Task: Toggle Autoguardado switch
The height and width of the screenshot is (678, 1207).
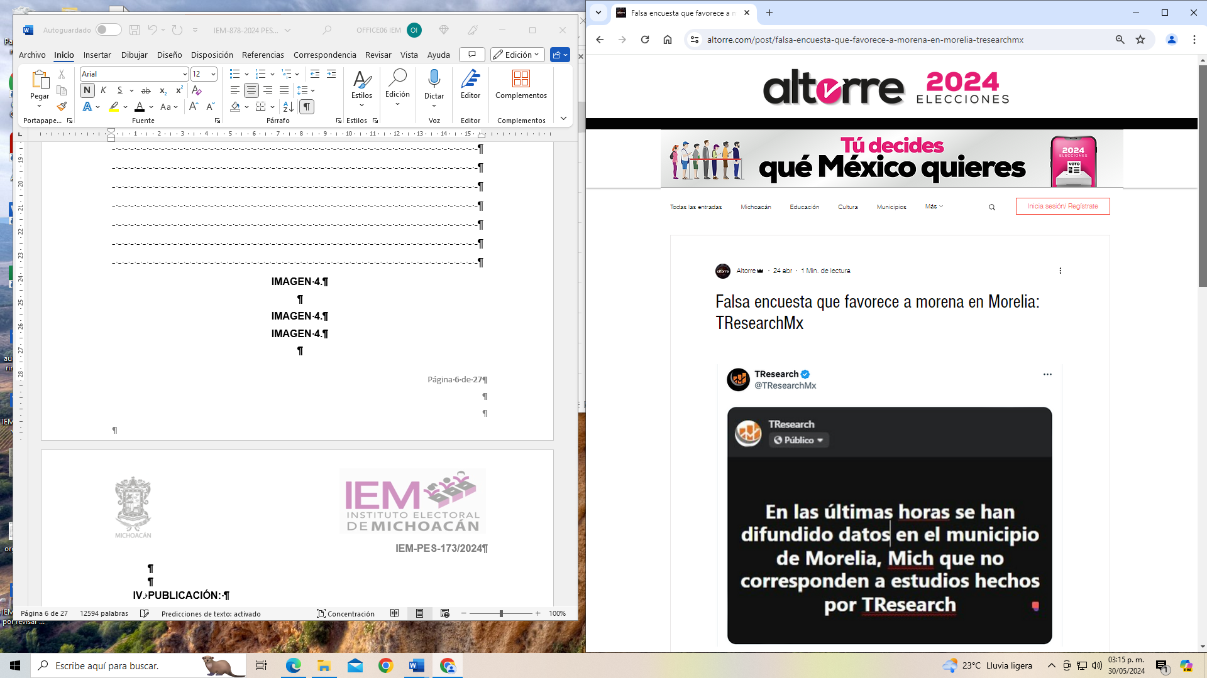Action: (x=109, y=30)
